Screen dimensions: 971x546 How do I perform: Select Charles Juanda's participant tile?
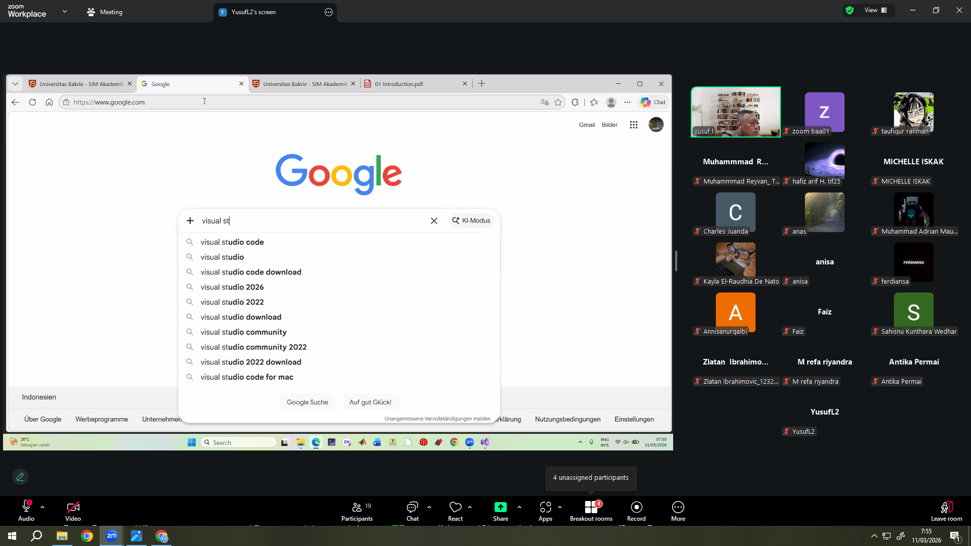point(735,212)
